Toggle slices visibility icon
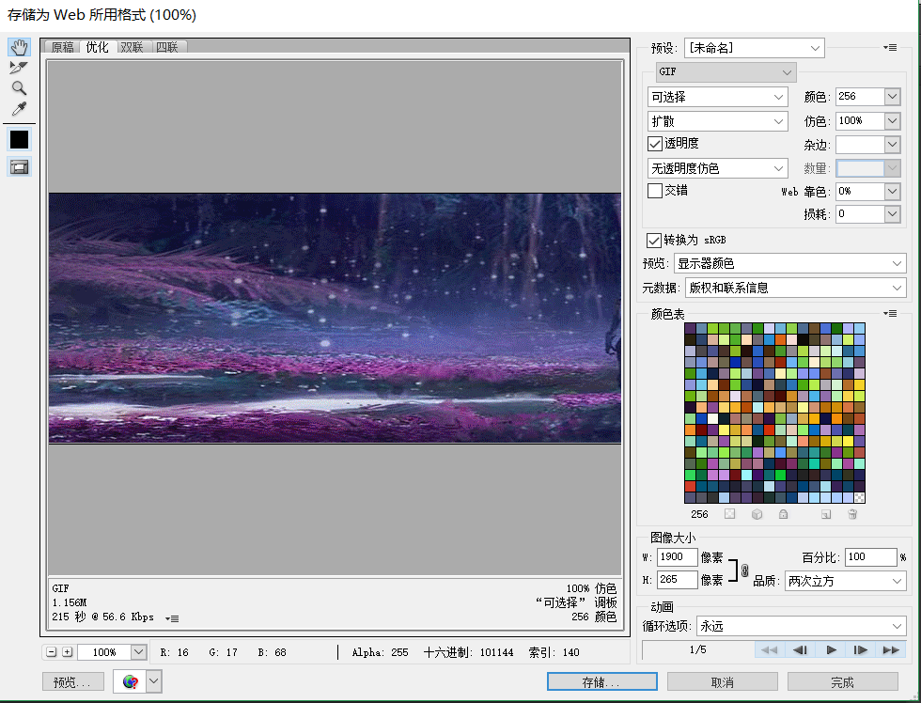This screenshot has height=703, width=921. pos(20,167)
